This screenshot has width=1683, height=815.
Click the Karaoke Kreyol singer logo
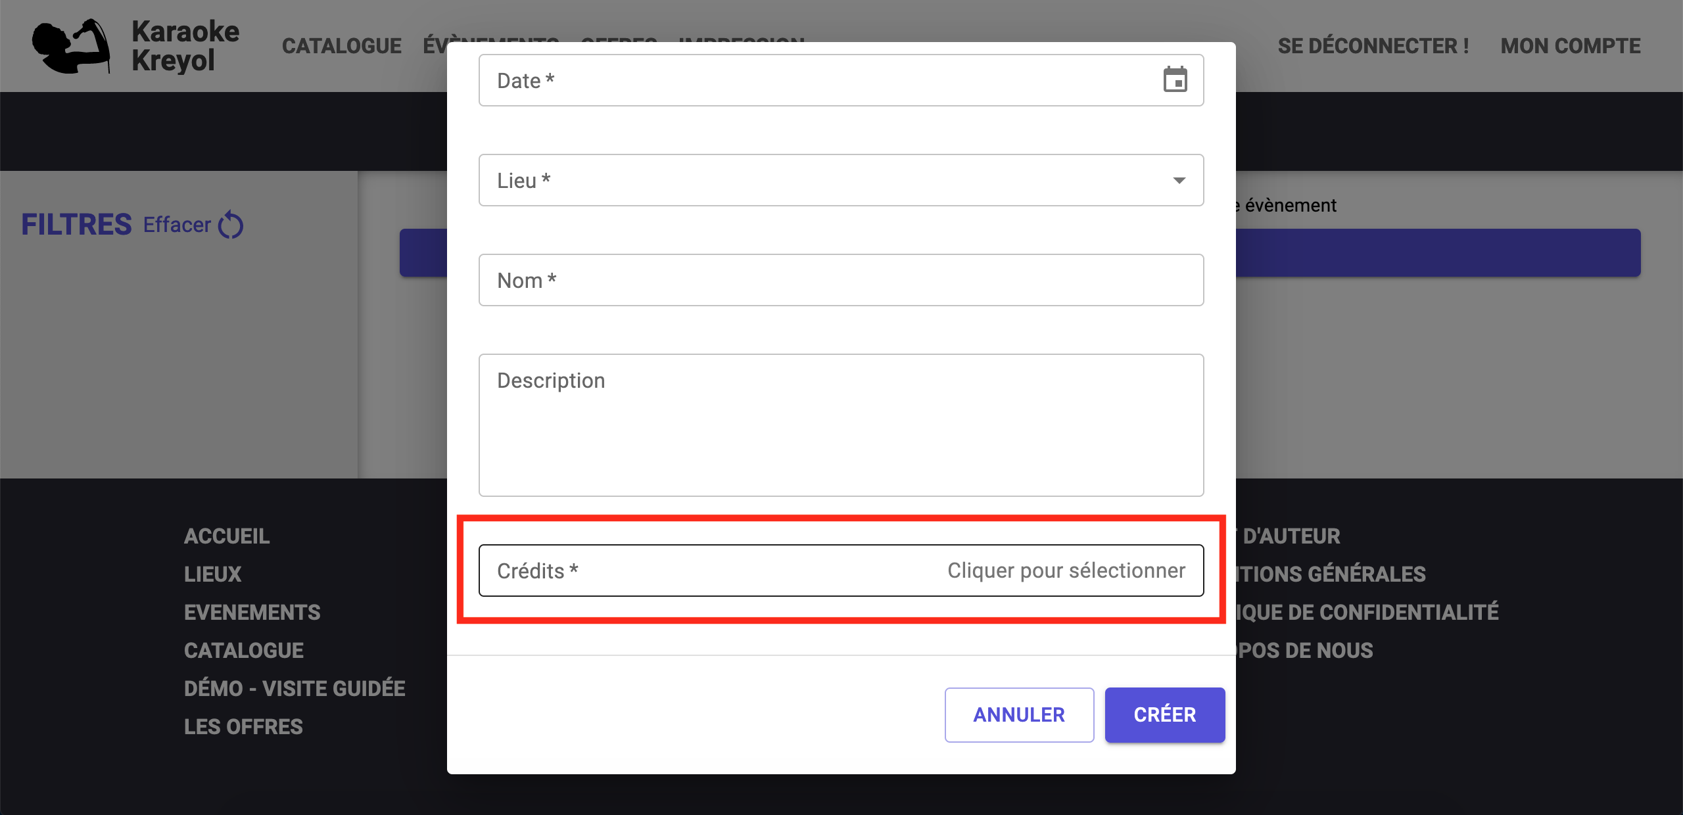[72, 46]
